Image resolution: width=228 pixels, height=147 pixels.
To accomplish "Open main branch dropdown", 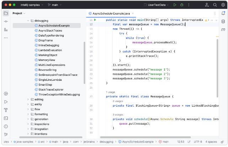I will [x=55, y=5].
